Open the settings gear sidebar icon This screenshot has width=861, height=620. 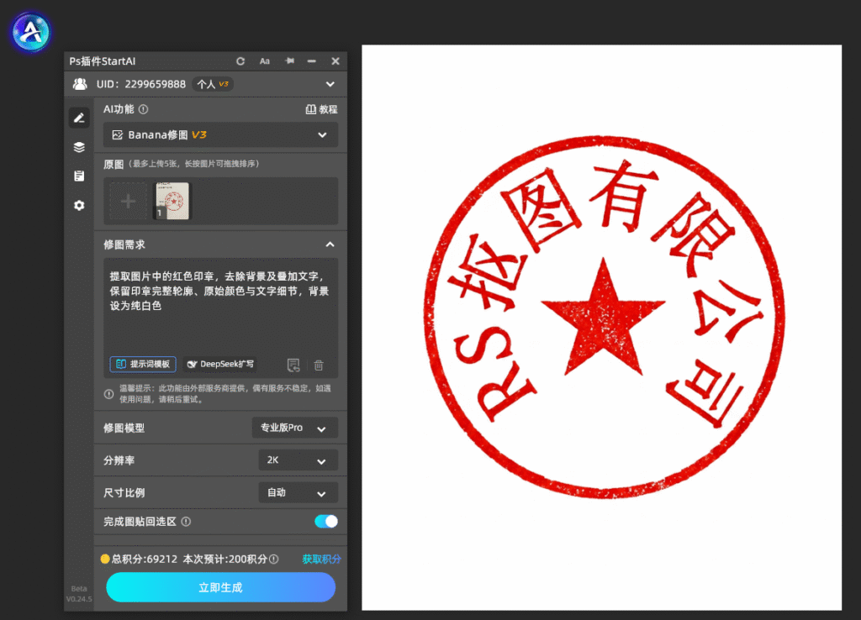tap(79, 205)
